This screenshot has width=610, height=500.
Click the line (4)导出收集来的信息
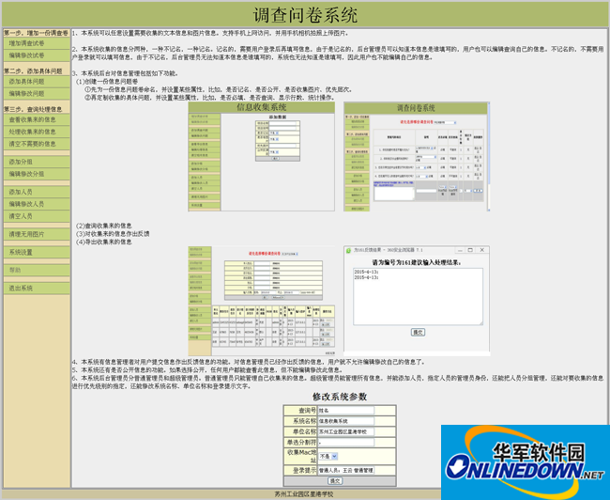pos(104,242)
